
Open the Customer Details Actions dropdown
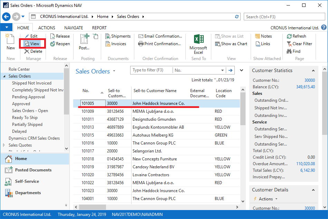(268, 199)
